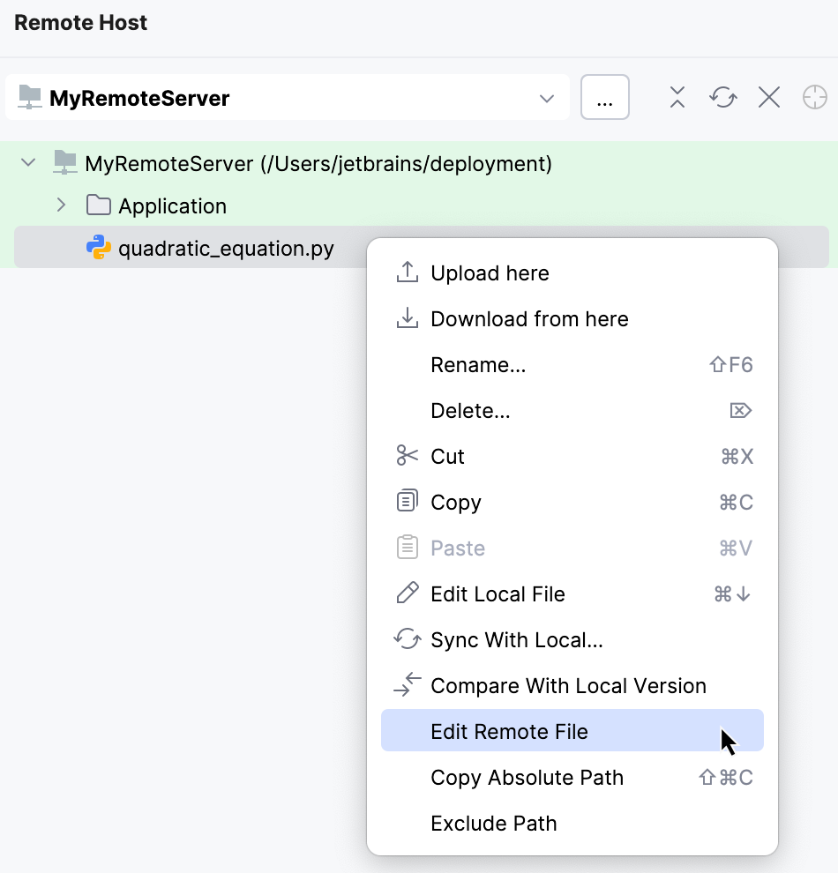
Task: Open the MyRemoteServer selection dropdown
Action: [x=548, y=97]
